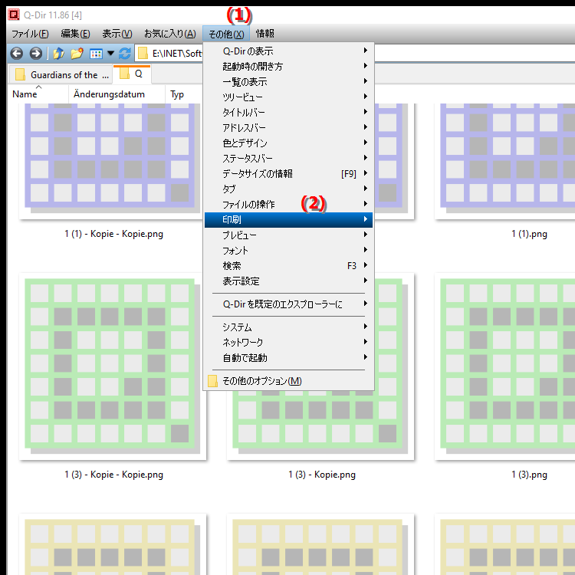Click the new folder star icon

tap(77, 54)
